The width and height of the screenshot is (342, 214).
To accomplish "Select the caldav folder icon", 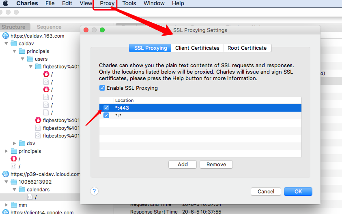I will (x=14, y=44).
